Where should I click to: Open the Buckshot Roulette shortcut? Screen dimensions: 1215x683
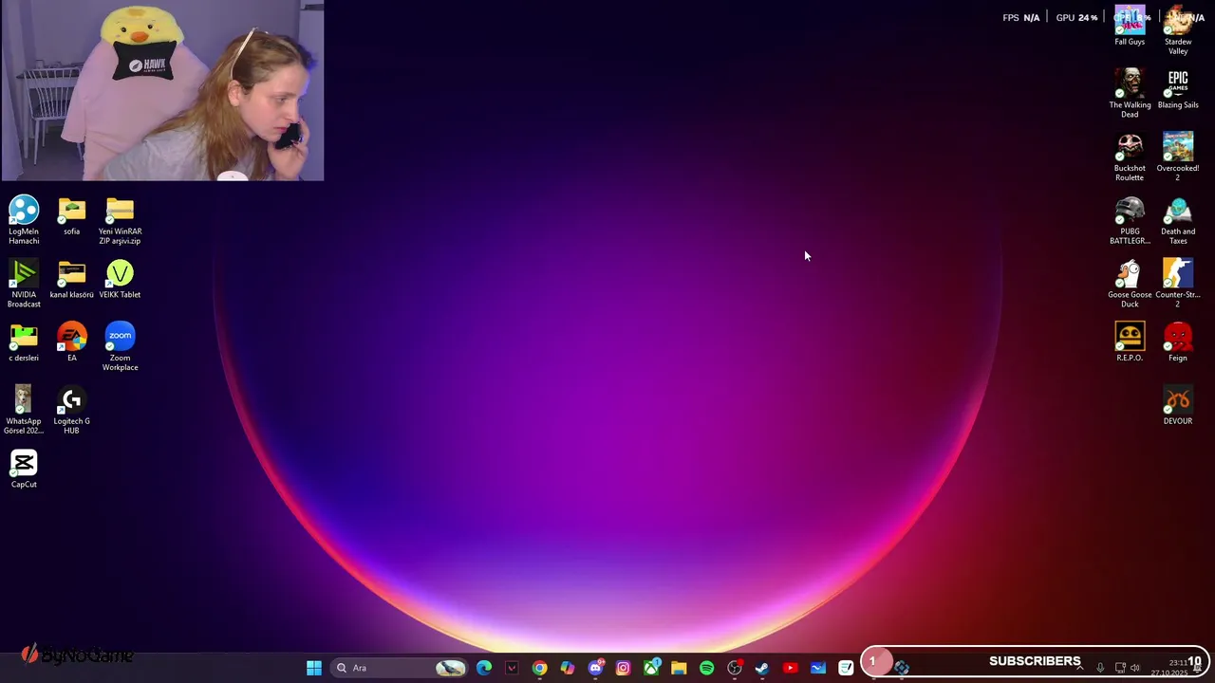1130,157
